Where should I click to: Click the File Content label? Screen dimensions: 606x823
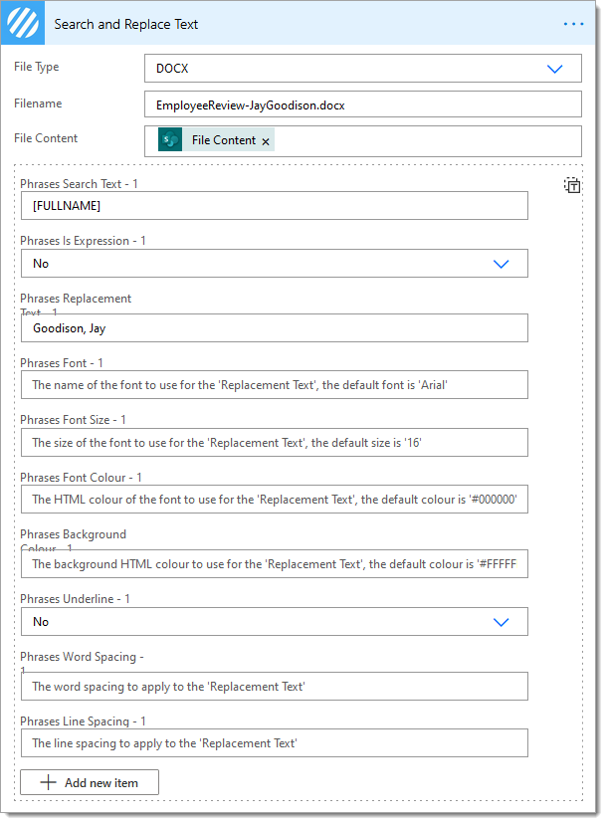pos(46,138)
